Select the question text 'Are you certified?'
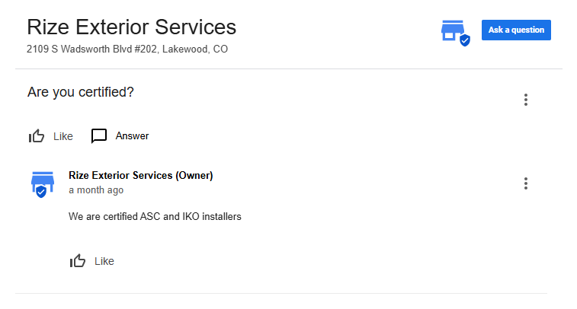This screenshot has width=577, height=309. click(x=81, y=92)
